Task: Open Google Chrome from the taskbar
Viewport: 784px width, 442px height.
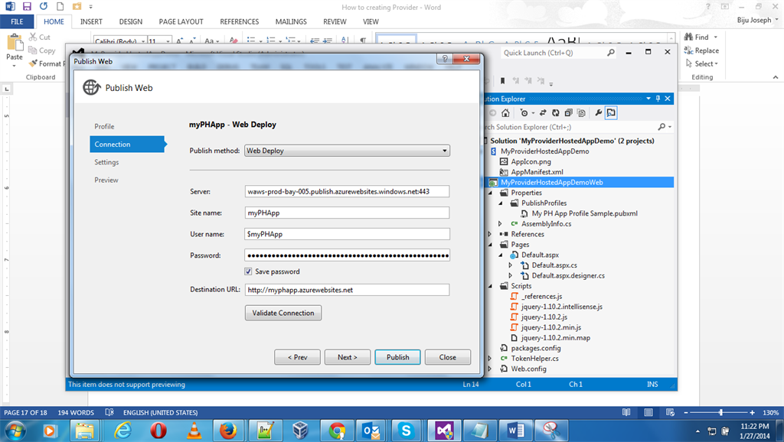Action: [337, 430]
